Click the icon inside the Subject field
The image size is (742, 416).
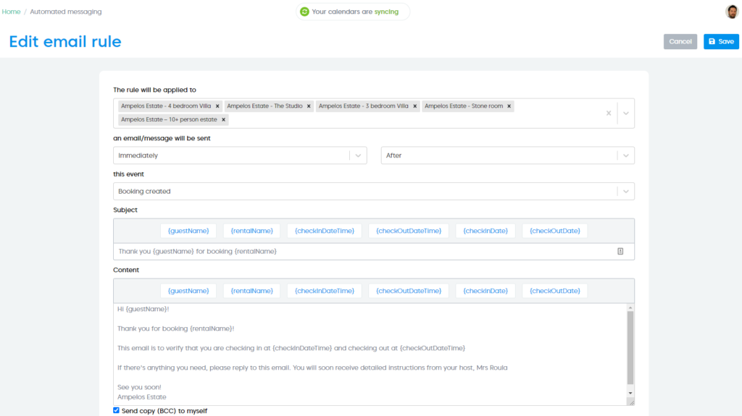click(x=620, y=252)
